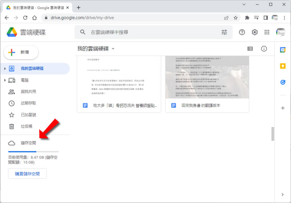Reload the page

[x=25, y=18]
